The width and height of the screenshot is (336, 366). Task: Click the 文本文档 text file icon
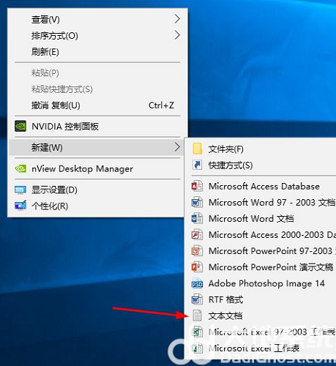point(197,315)
